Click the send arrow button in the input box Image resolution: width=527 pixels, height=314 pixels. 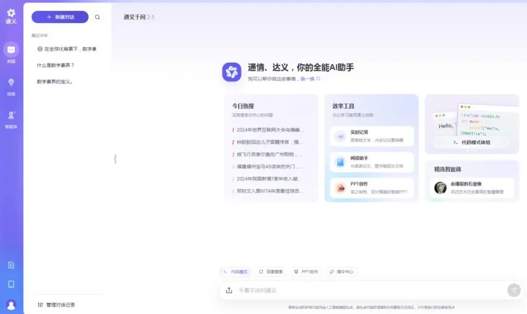514,290
